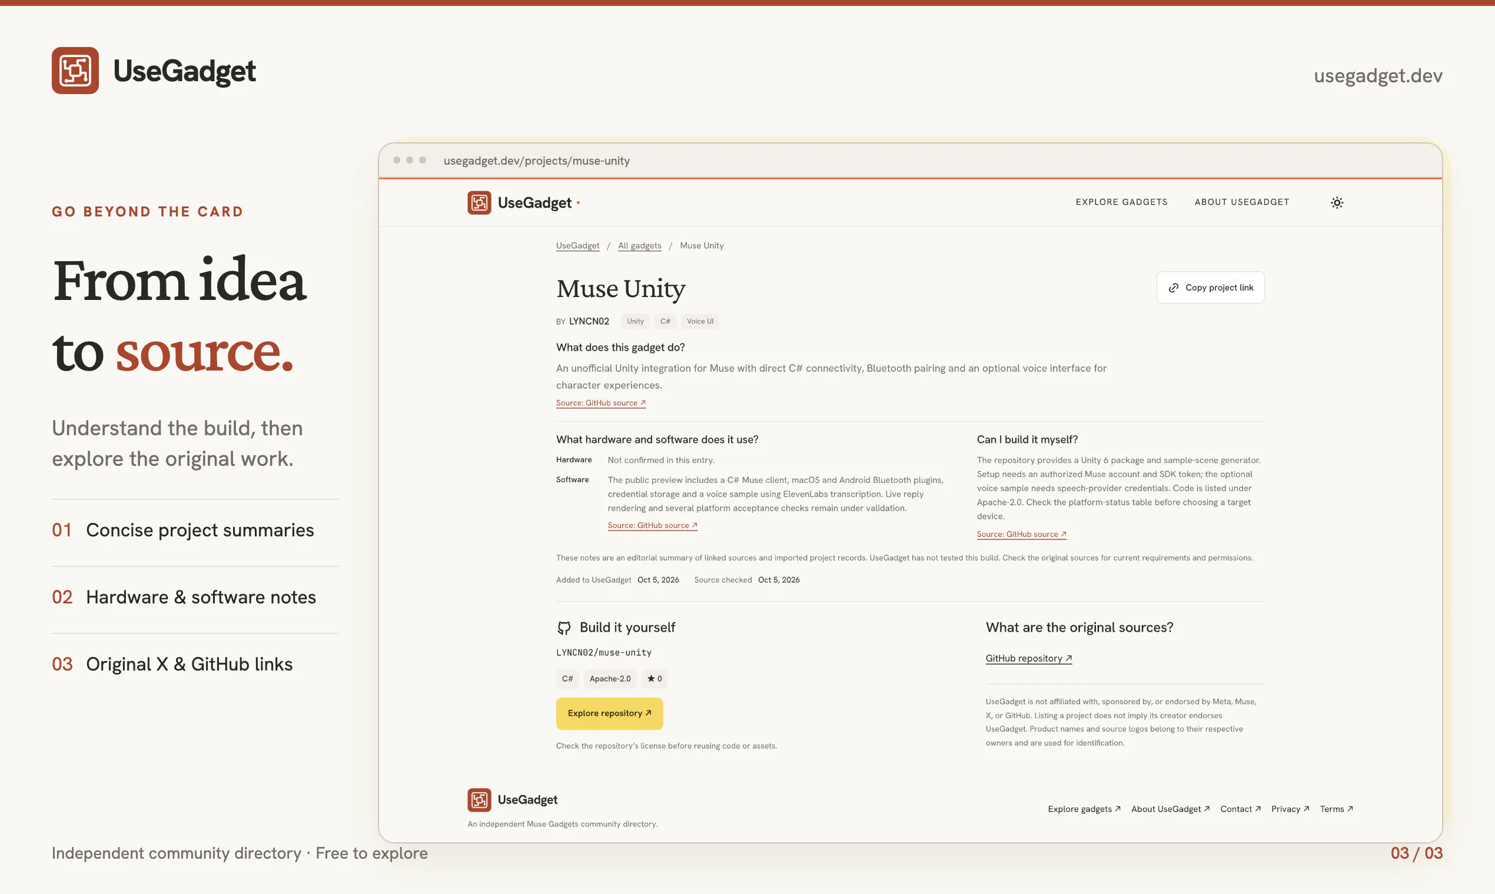This screenshot has width=1495, height=894.
Task: Click the Apache-2.0 license badge
Action: tap(609, 678)
